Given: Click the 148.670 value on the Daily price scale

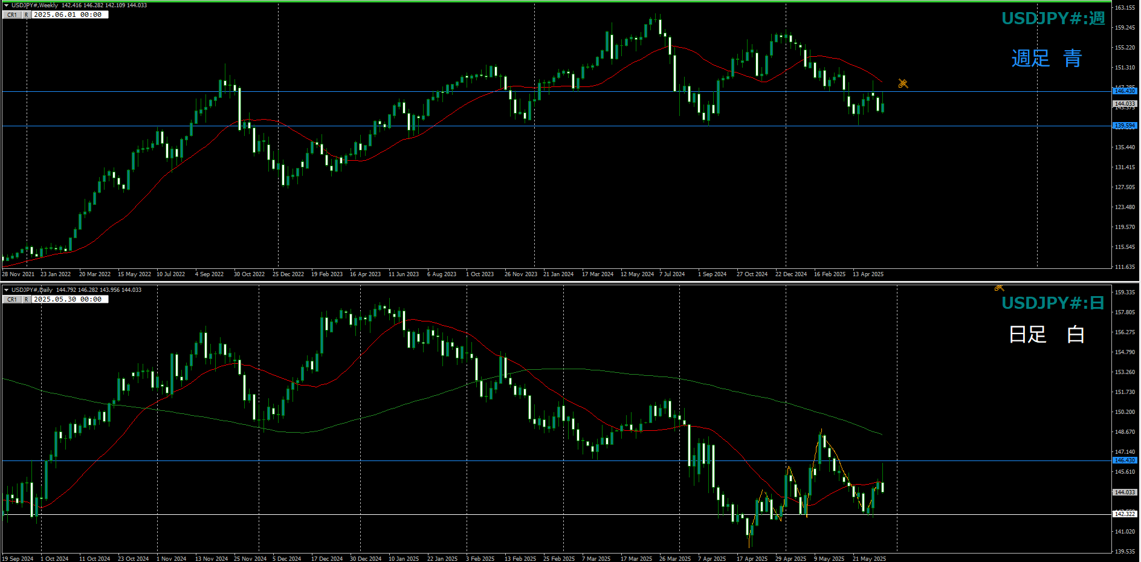Looking at the screenshot, I should click(x=1125, y=432).
